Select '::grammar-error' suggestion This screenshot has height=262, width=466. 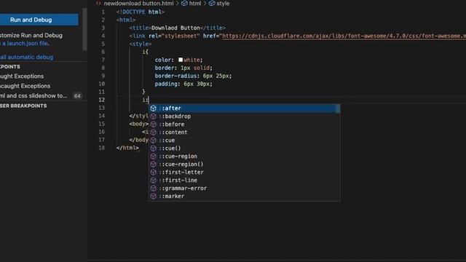tap(245, 188)
